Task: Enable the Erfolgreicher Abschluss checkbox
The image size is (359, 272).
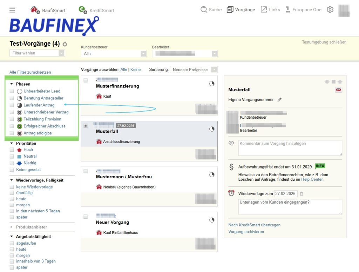Action: [x=12, y=126]
